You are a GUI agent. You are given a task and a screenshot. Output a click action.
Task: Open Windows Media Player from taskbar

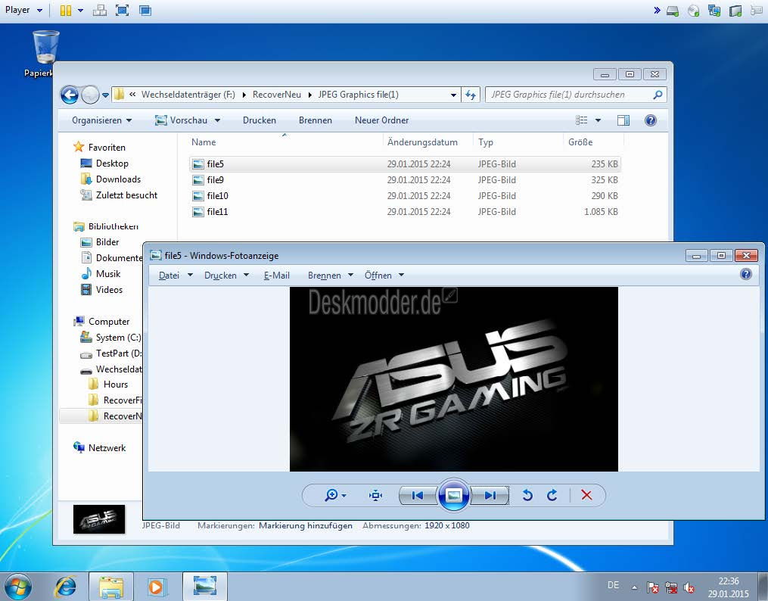157,587
